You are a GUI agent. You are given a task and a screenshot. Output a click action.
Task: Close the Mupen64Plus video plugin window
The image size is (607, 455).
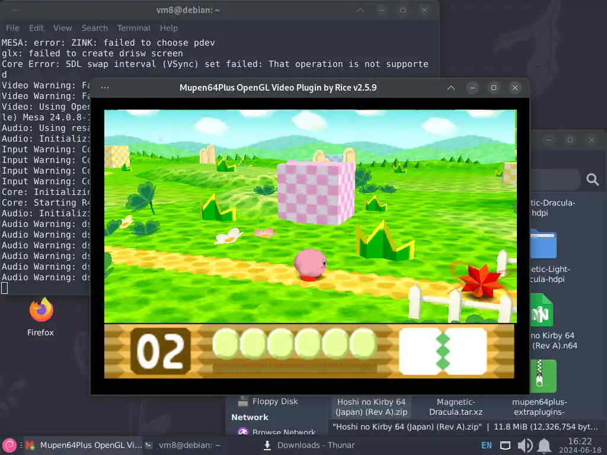515,88
